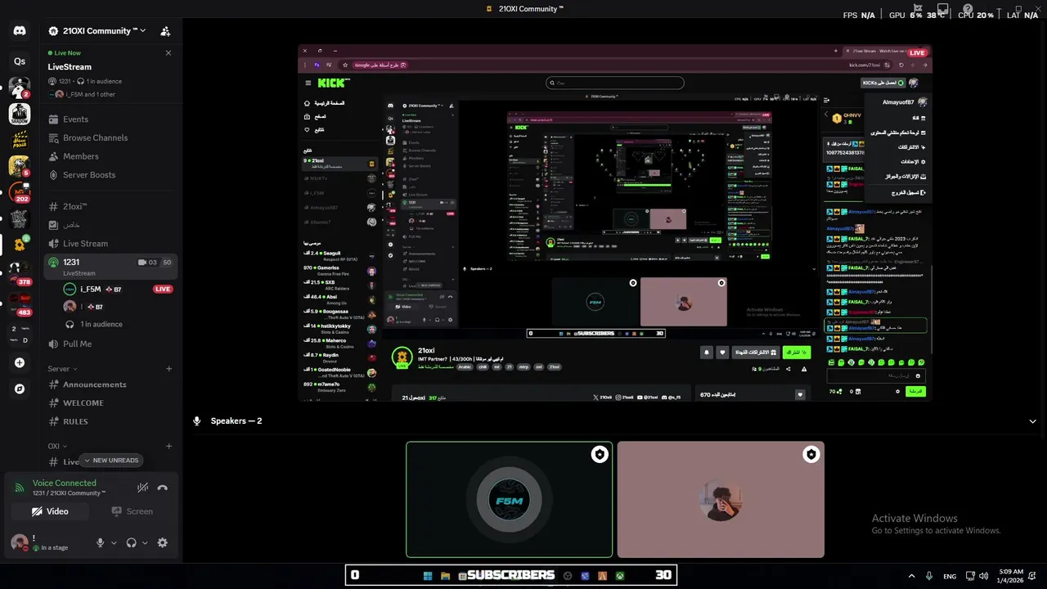This screenshot has width=1047, height=589.
Task: Open the WELCOME channel
Action: click(x=110, y=403)
